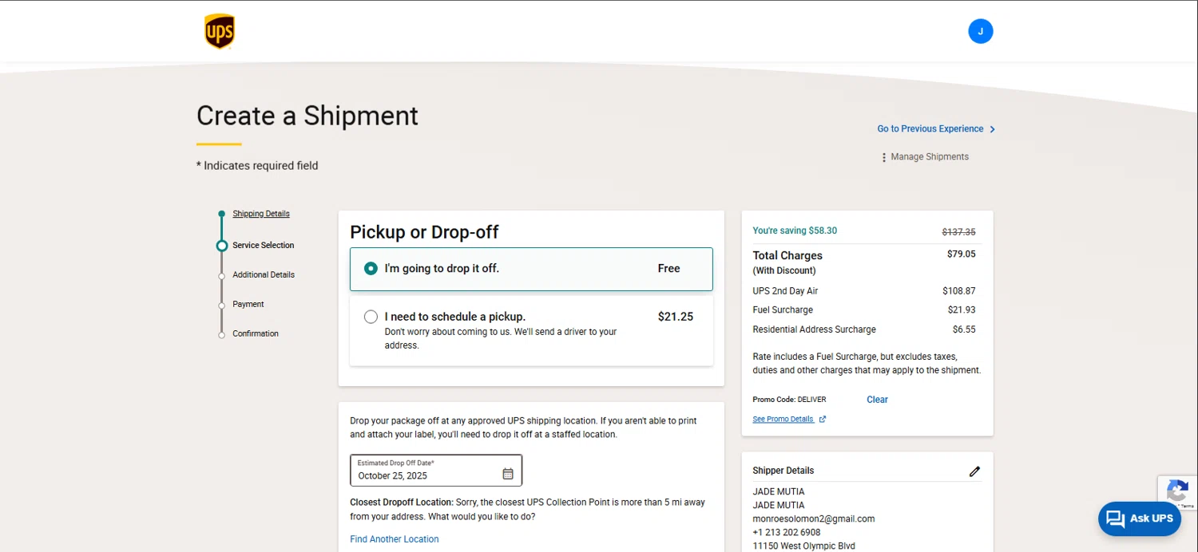Open the See Promo Details link
The height and width of the screenshot is (552, 1198).
coord(783,420)
